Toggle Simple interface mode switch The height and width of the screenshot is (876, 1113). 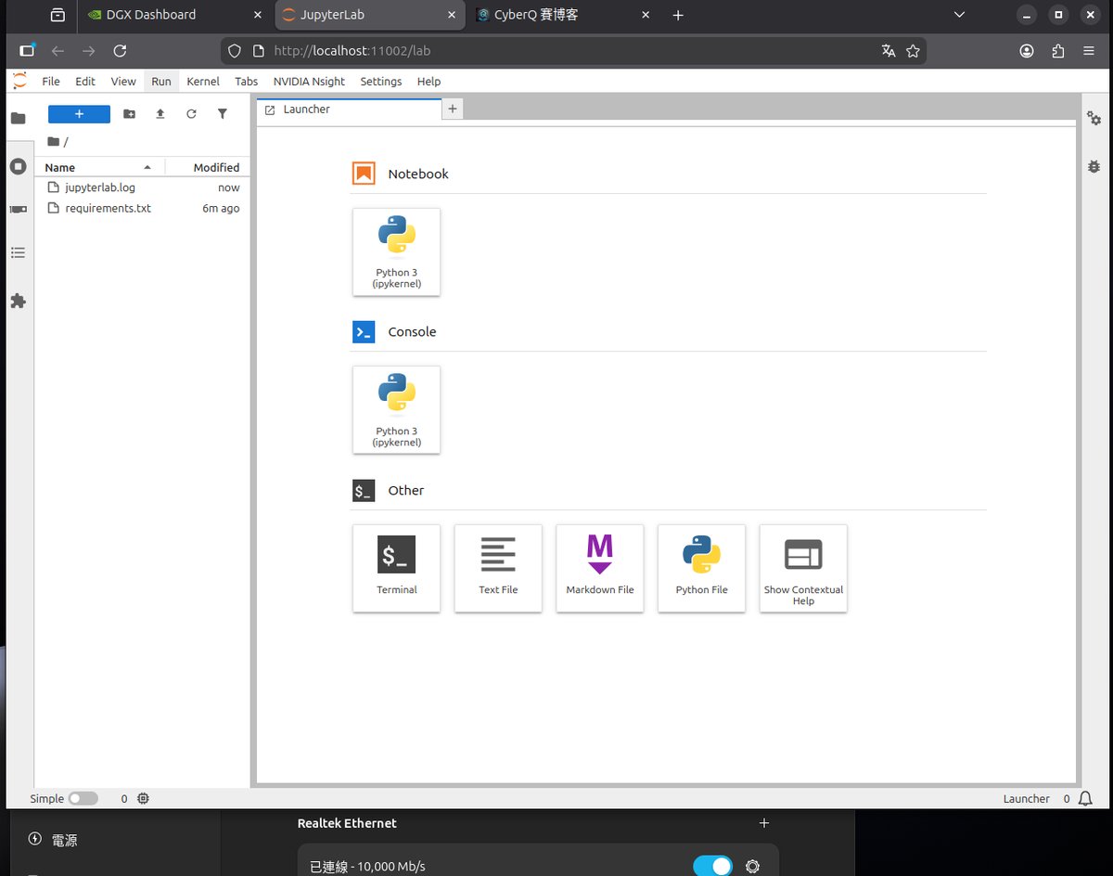click(x=83, y=798)
